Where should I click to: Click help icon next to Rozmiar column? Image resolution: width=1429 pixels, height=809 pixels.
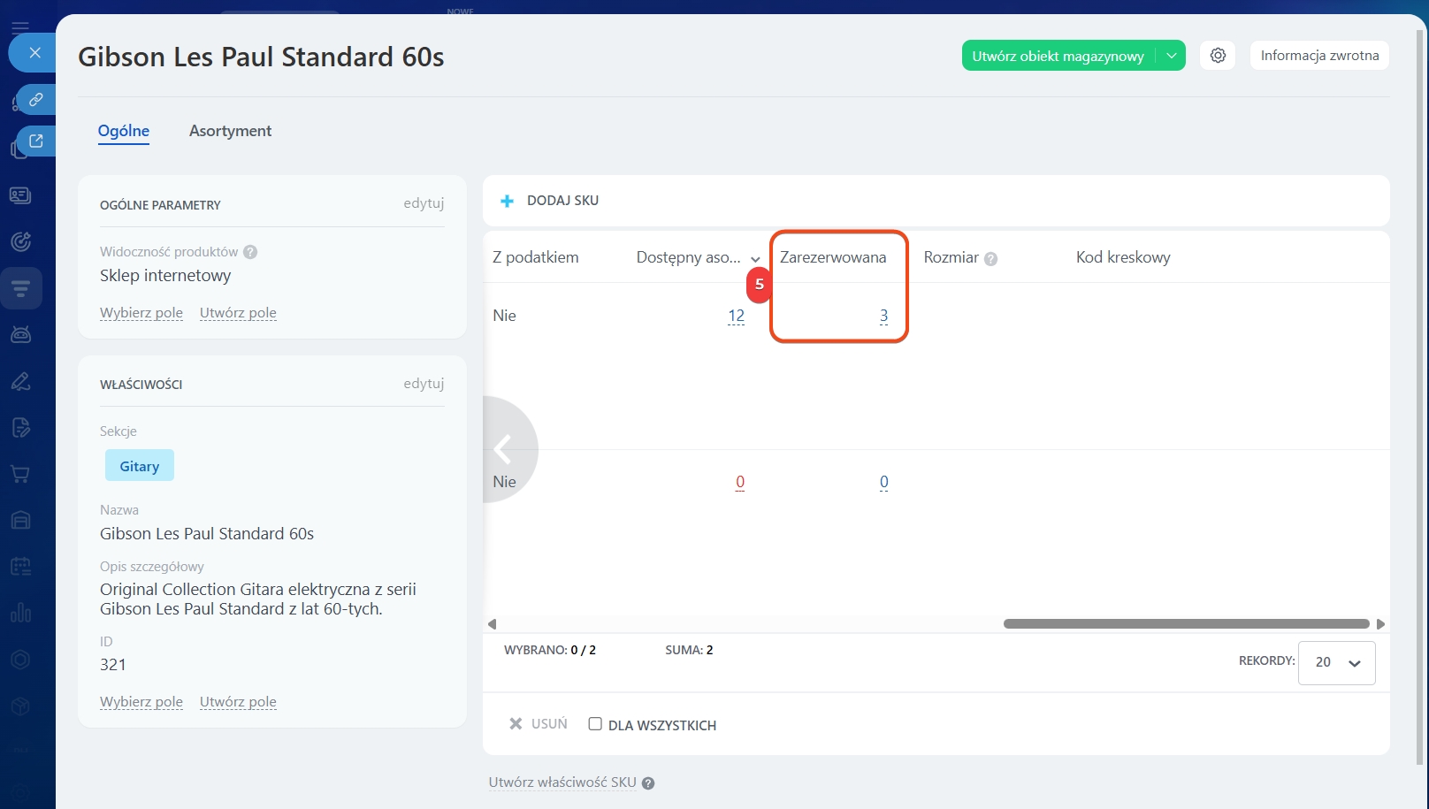990,259
